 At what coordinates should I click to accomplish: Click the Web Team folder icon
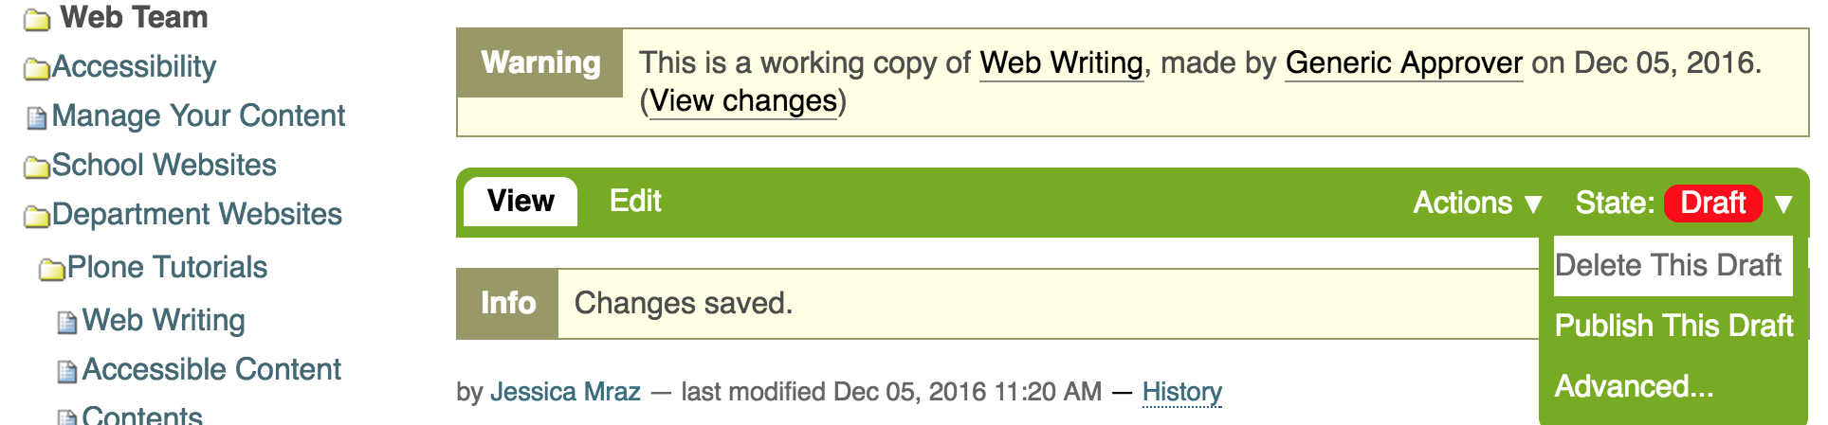37,19
